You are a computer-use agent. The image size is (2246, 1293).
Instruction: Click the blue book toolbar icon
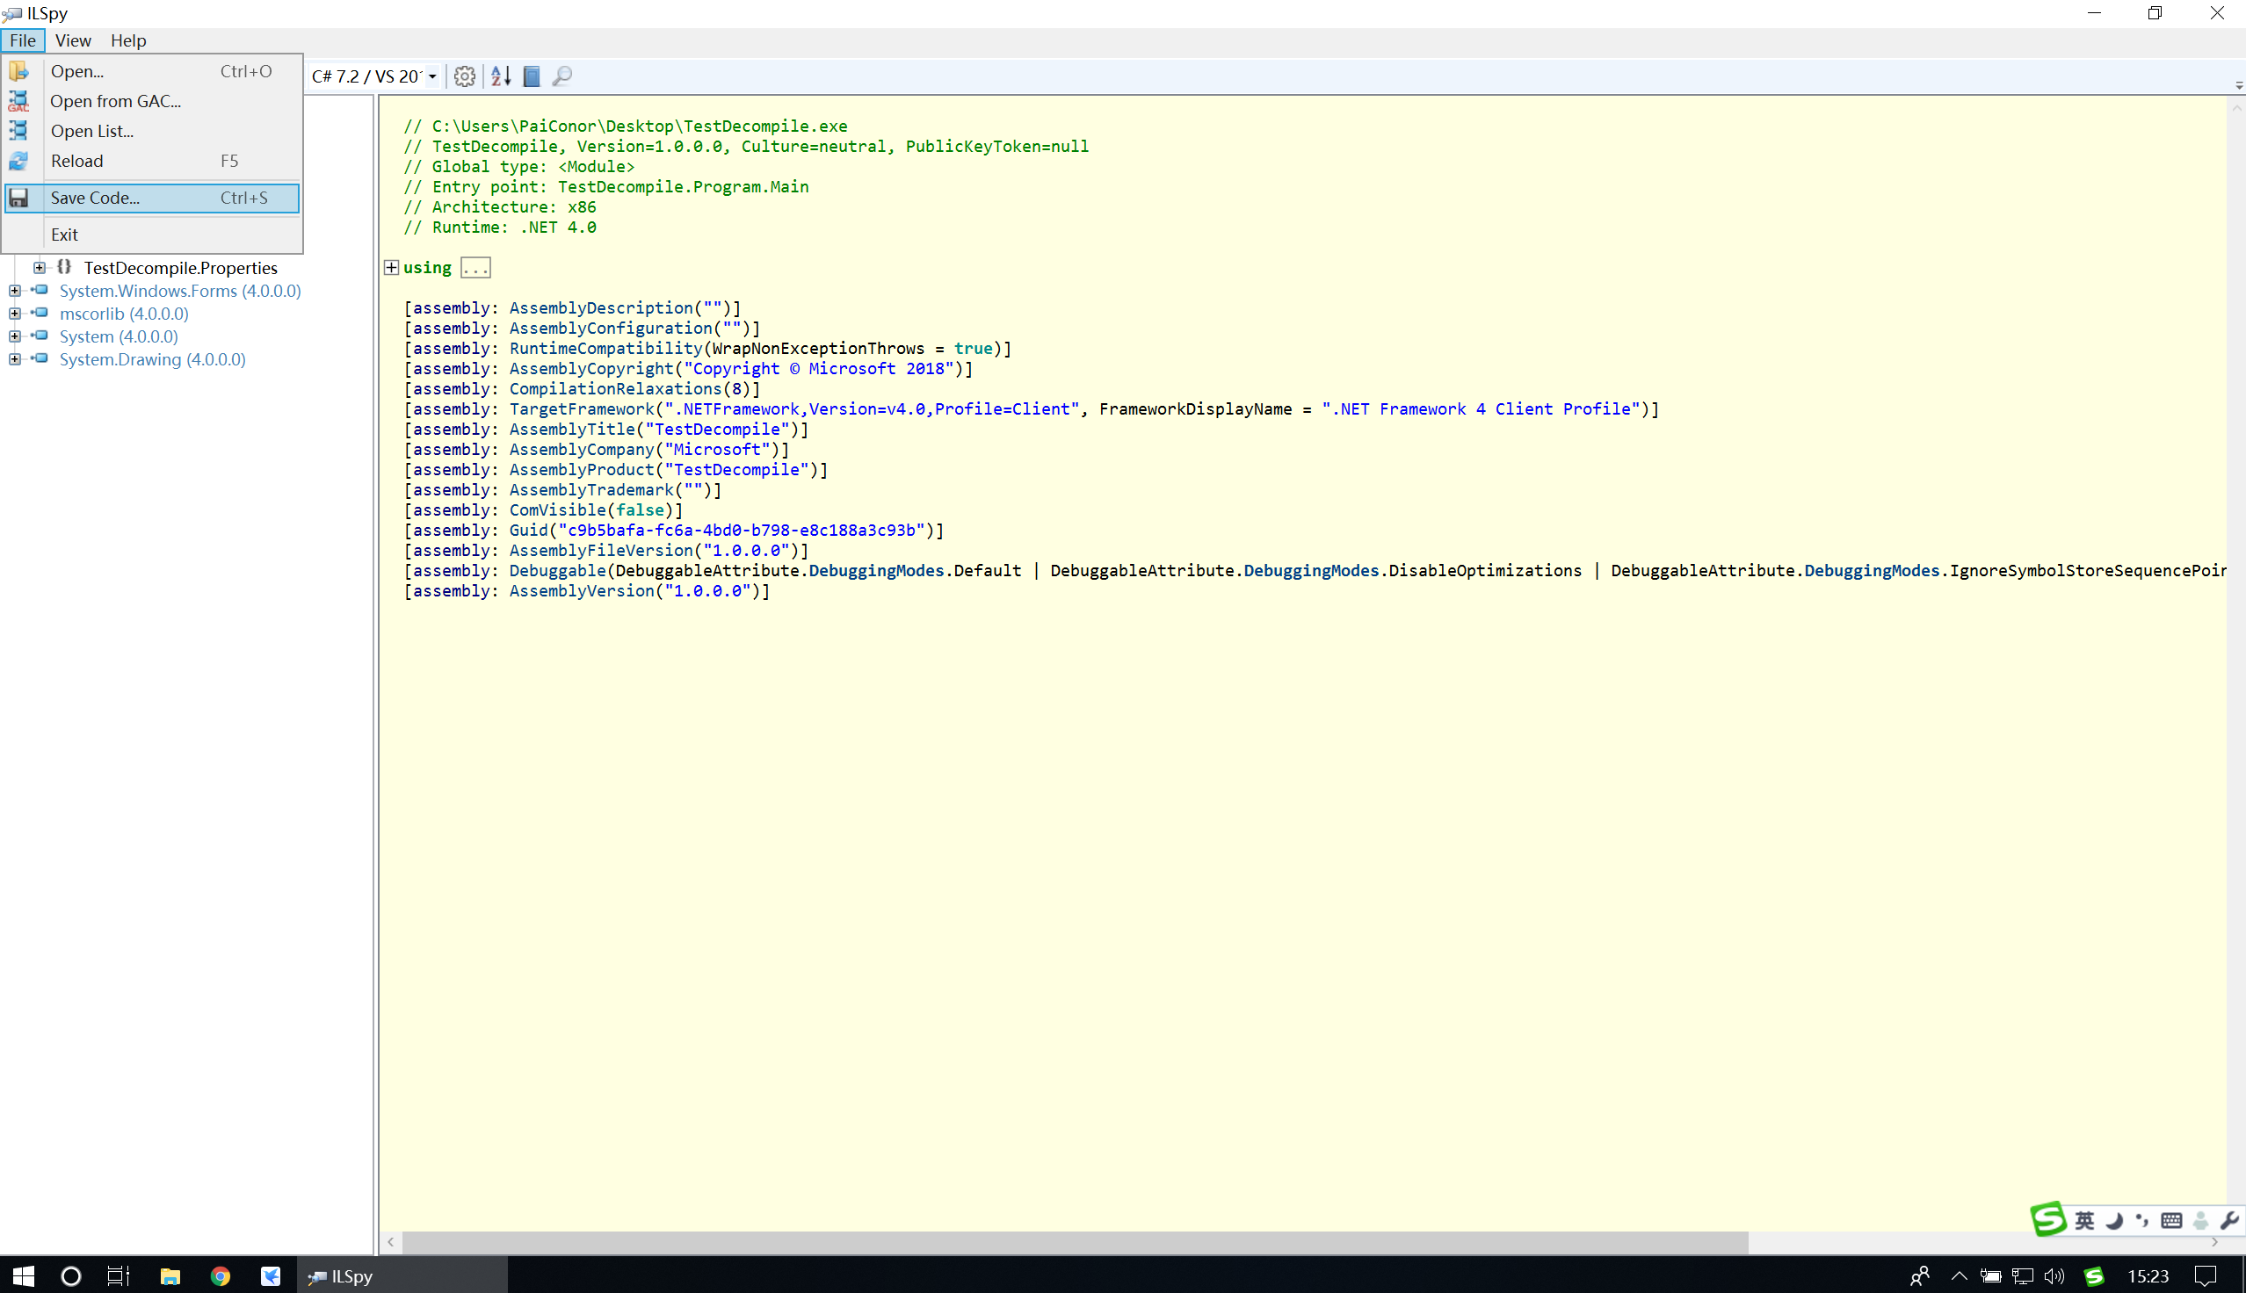(x=532, y=76)
